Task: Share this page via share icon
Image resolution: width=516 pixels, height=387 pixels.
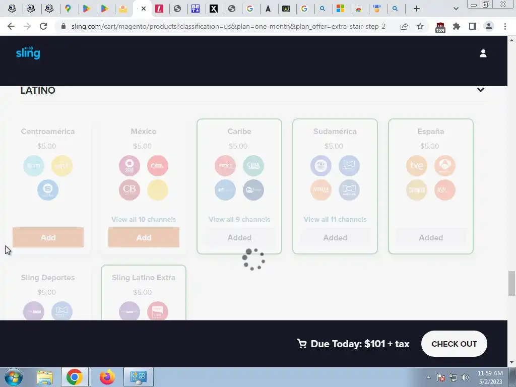Action: point(404,26)
